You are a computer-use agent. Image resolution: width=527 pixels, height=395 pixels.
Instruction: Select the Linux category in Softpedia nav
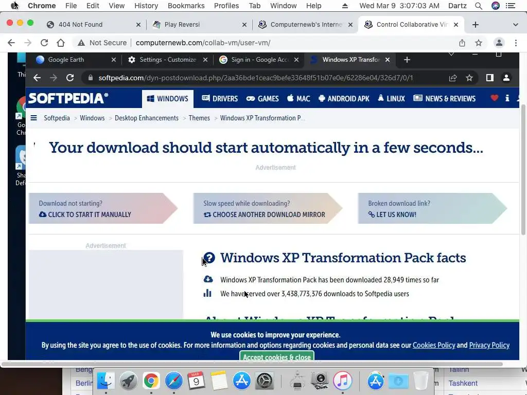[x=391, y=98]
